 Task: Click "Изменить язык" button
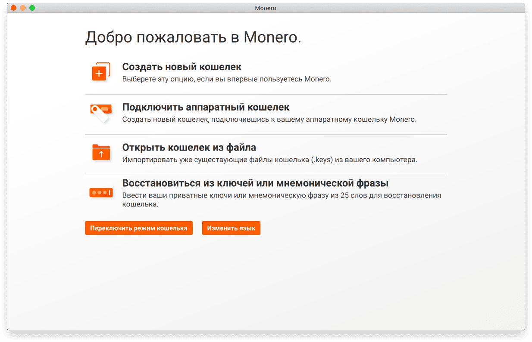click(x=231, y=228)
